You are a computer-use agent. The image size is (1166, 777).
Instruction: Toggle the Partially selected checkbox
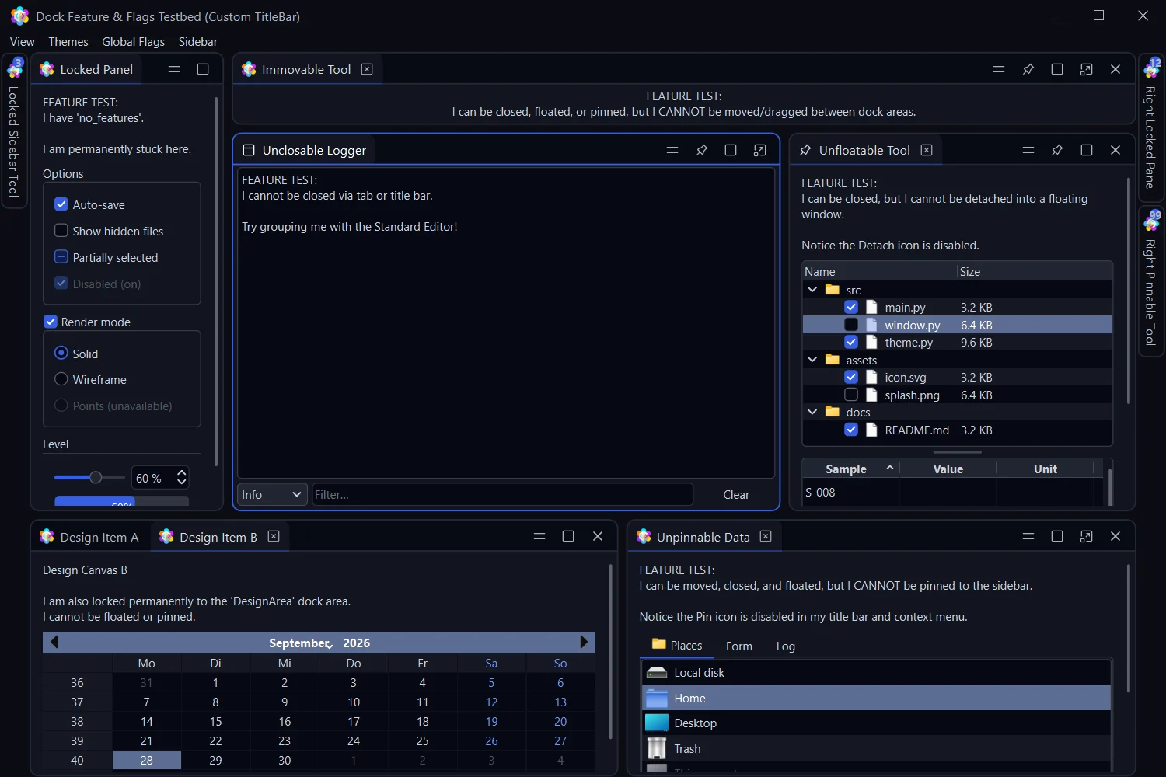pyautogui.click(x=61, y=257)
